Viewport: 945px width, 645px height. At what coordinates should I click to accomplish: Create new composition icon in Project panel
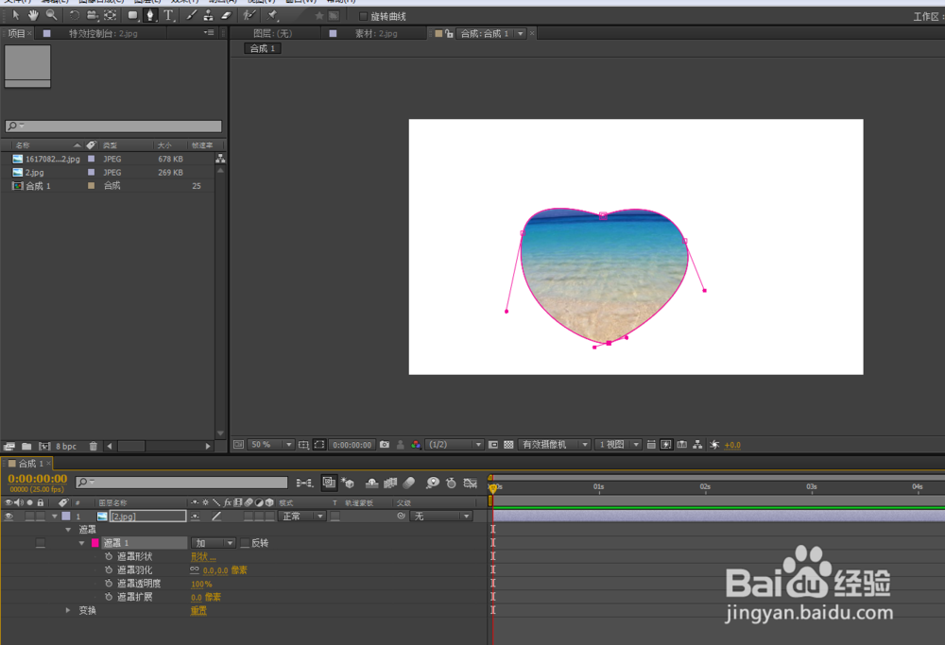point(44,447)
